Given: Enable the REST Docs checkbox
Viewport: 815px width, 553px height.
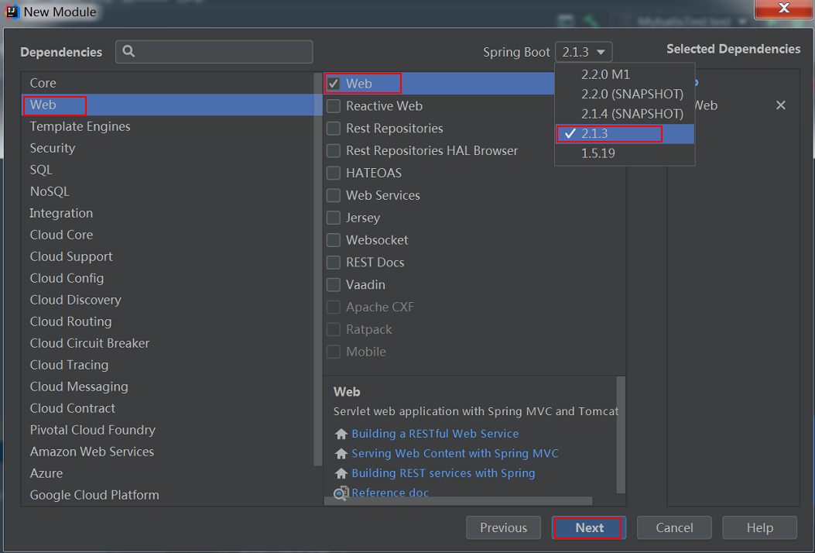Looking at the screenshot, I should [x=334, y=263].
